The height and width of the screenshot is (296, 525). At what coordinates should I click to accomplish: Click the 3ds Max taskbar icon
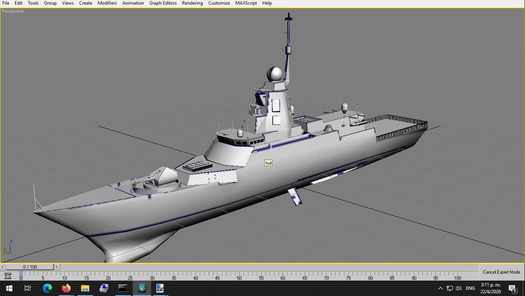(142, 288)
